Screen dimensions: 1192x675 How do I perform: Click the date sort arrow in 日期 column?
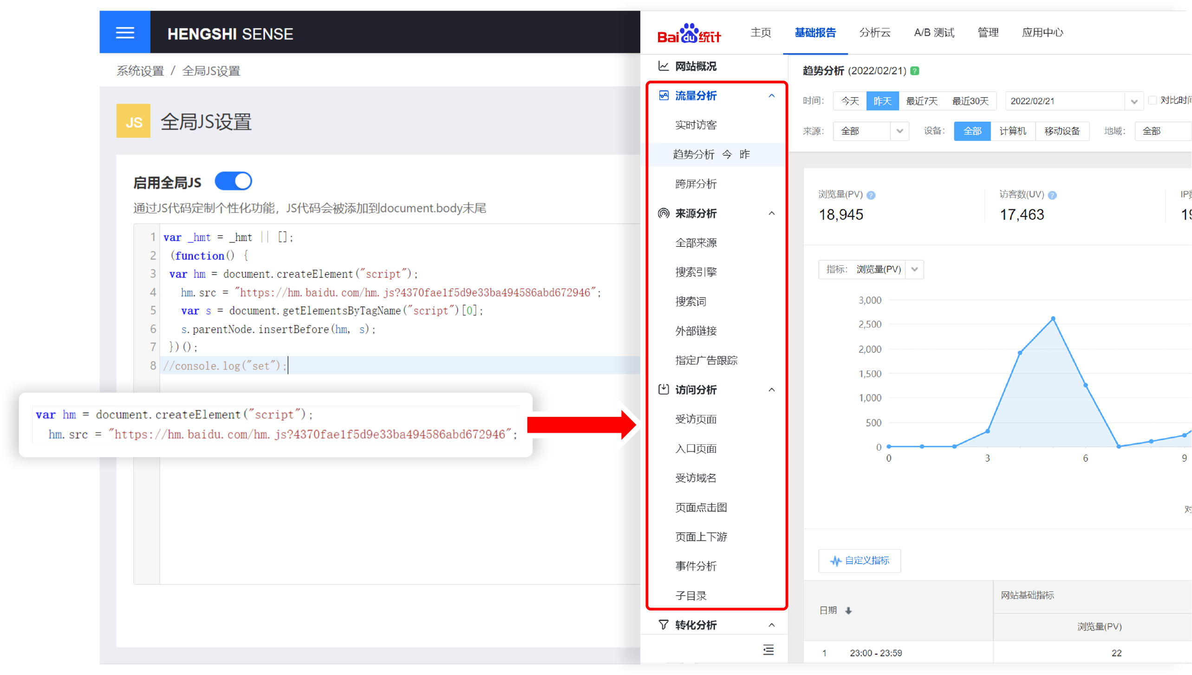click(848, 610)
